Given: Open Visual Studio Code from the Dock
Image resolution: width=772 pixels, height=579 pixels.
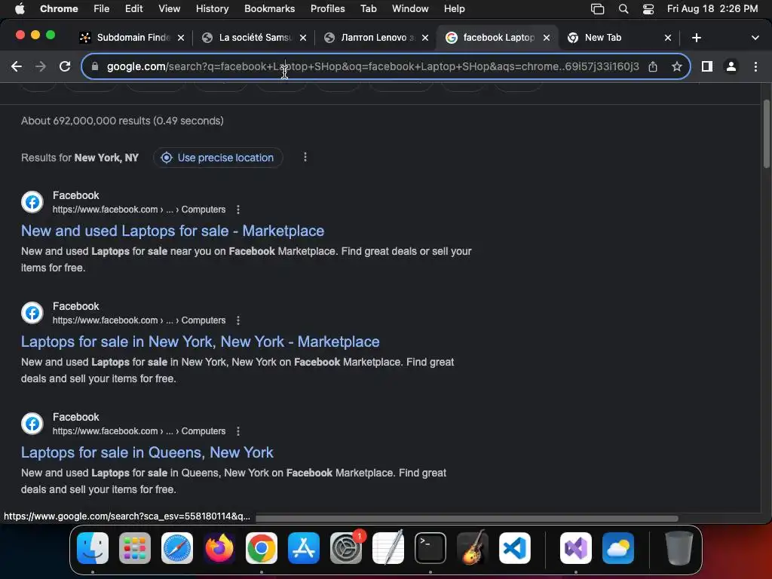Looking at the screenshot, I should pos(515,548).
